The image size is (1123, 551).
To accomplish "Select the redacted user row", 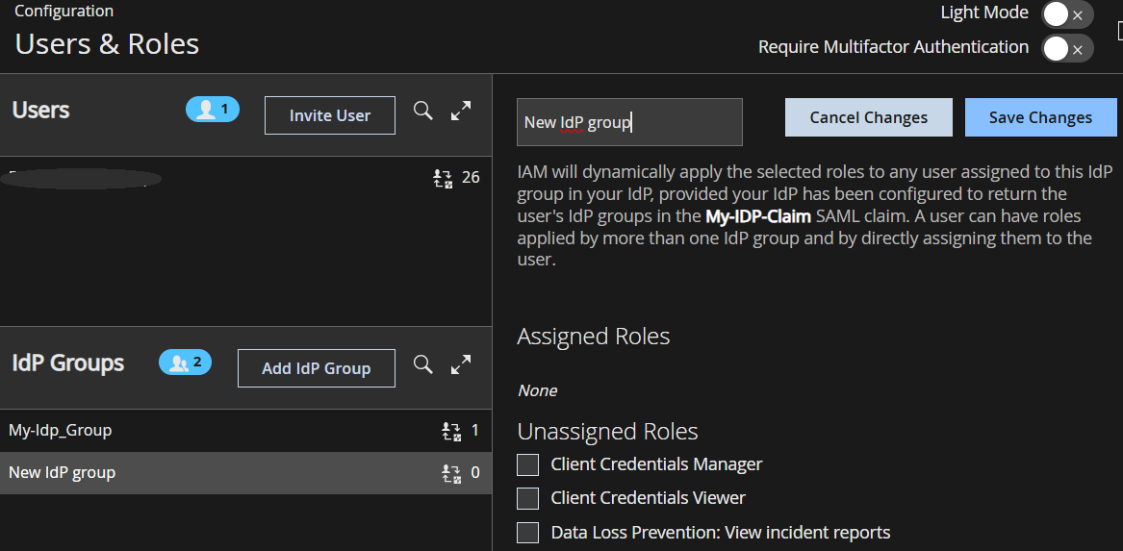I will click(x=245, y=178).
